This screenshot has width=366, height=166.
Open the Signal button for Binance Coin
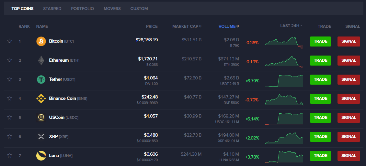(349, 99)
